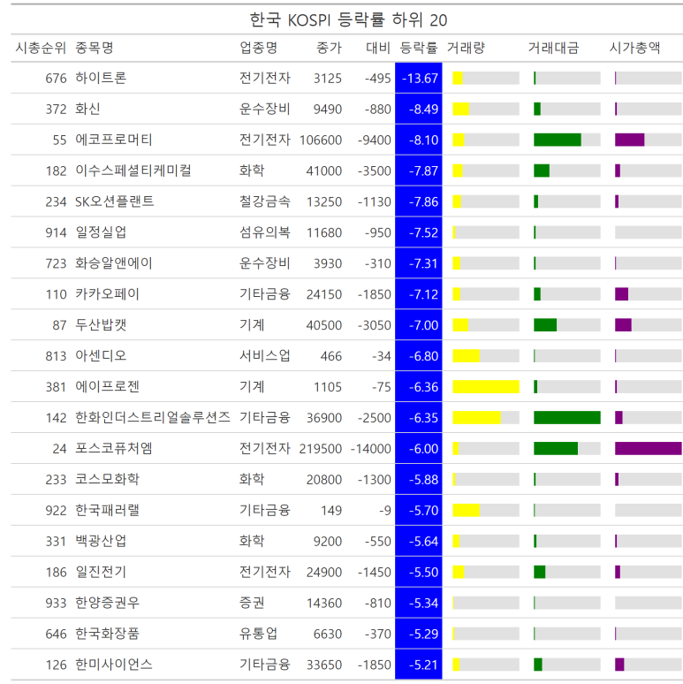Click market cap rank 933

point(56,603)
